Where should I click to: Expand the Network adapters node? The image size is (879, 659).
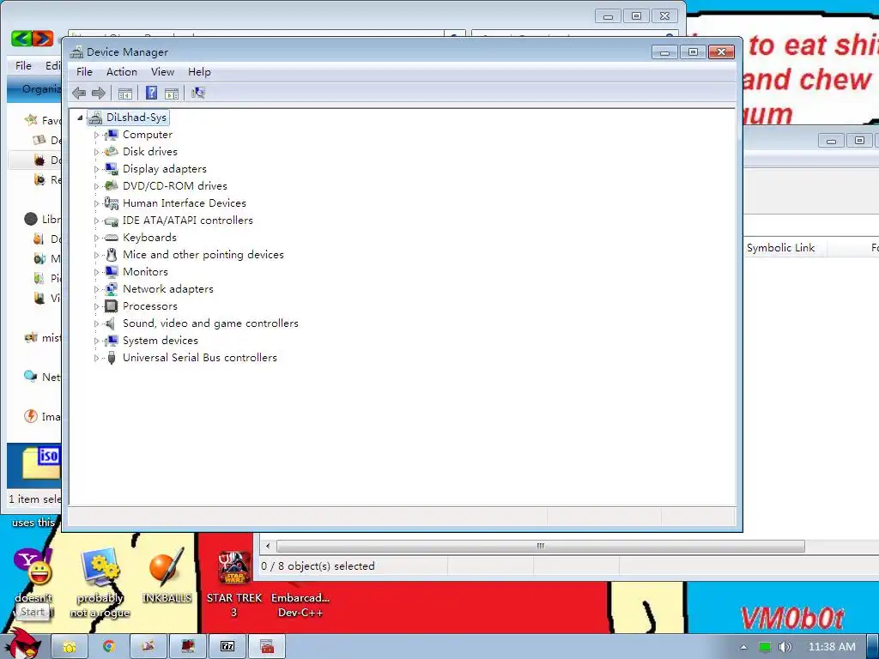click(96, 290)
